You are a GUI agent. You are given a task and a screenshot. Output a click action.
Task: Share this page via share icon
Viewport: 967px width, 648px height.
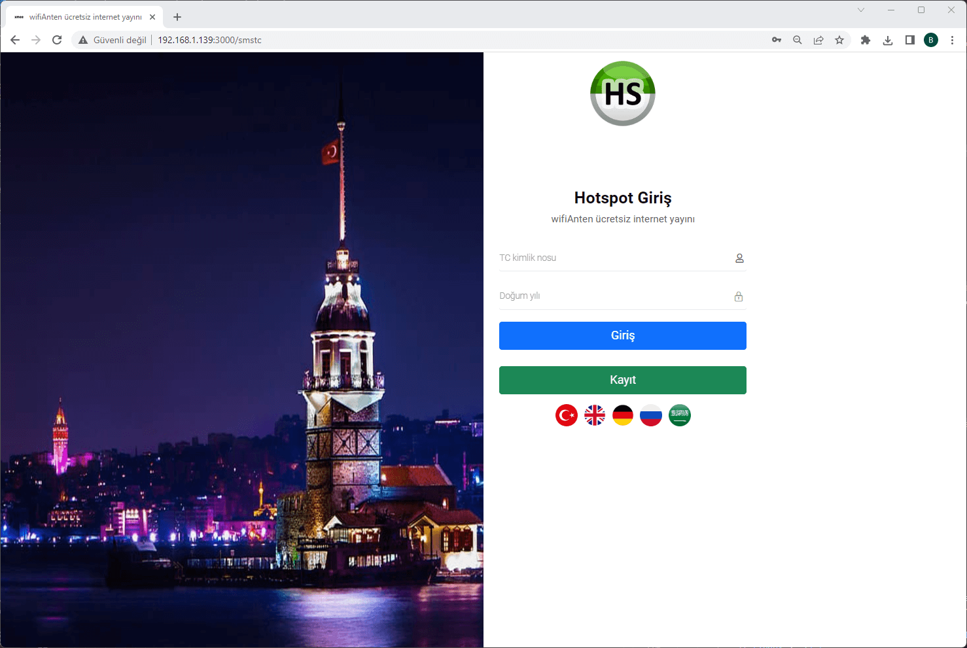pyautogui.click(x=818, y=40)
